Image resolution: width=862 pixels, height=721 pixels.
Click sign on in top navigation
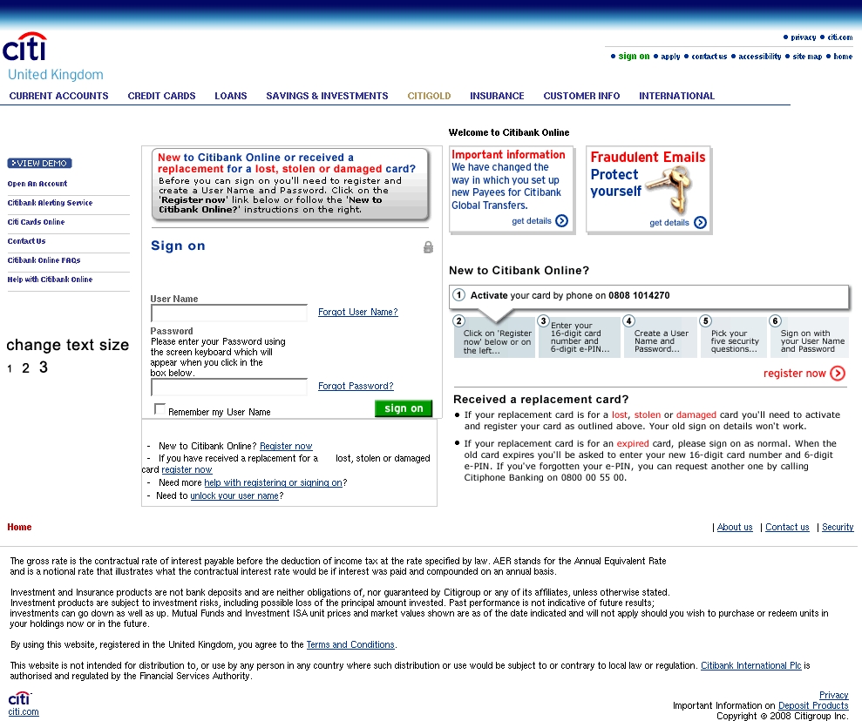coord(634,56)
